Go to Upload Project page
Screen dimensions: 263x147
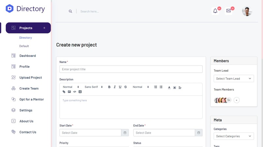click(31, 78)
